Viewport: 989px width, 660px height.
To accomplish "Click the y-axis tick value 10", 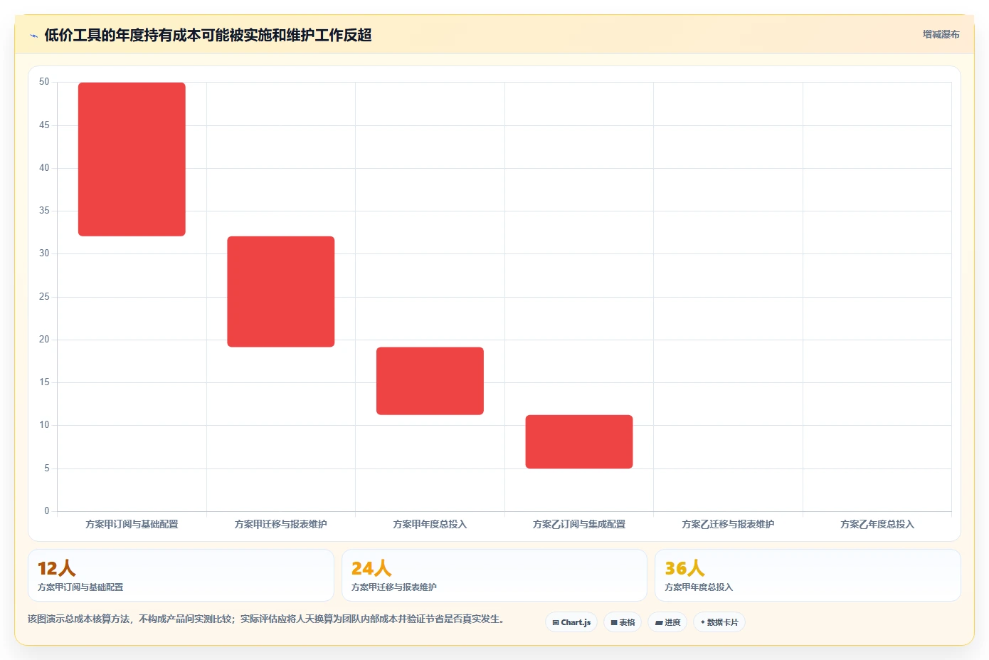I will (44, 424).
